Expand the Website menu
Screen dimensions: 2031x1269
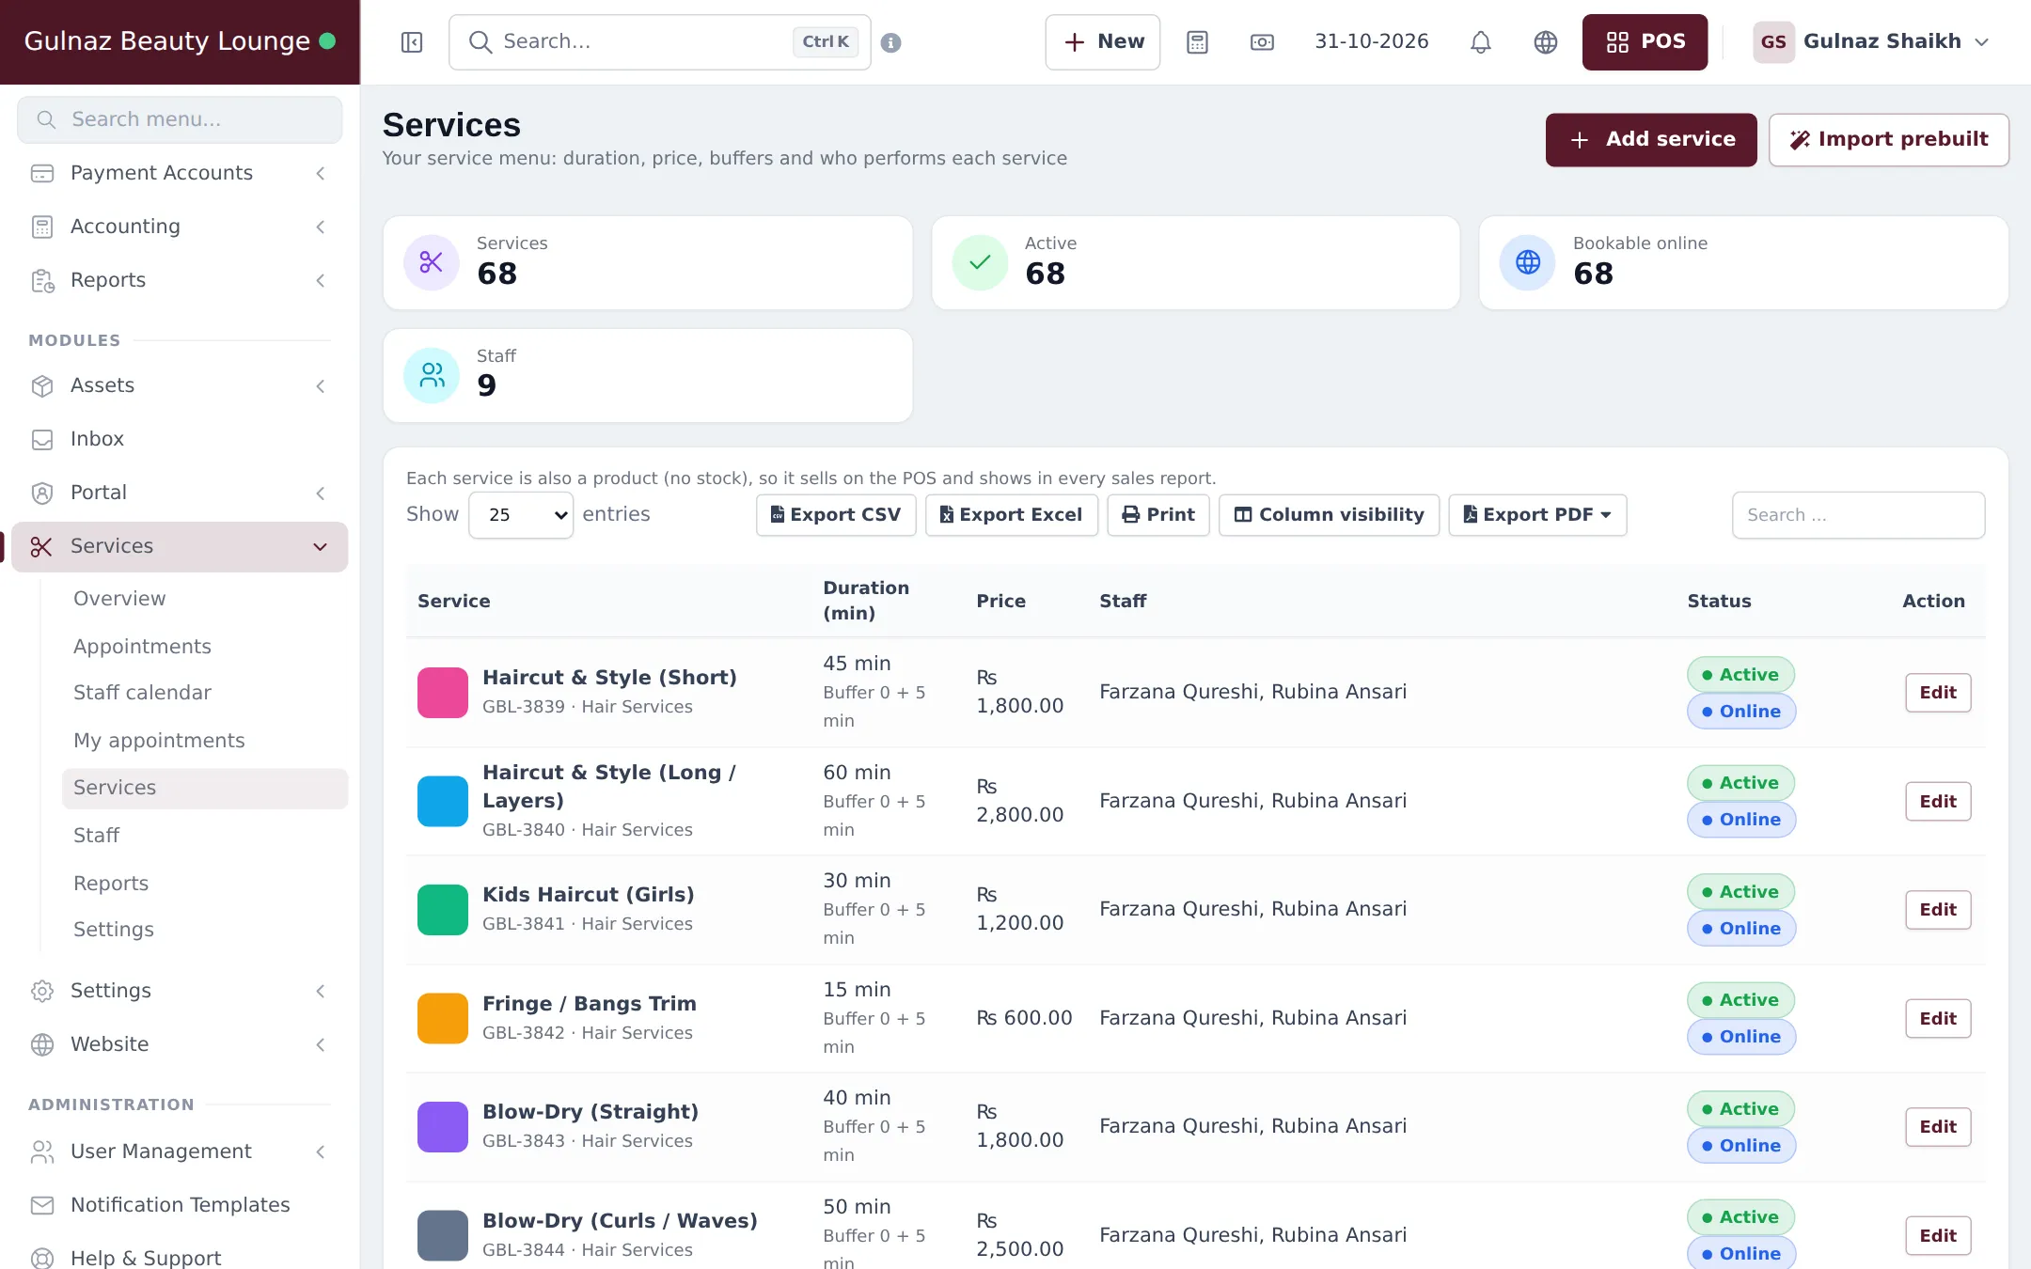(179, 1044)
